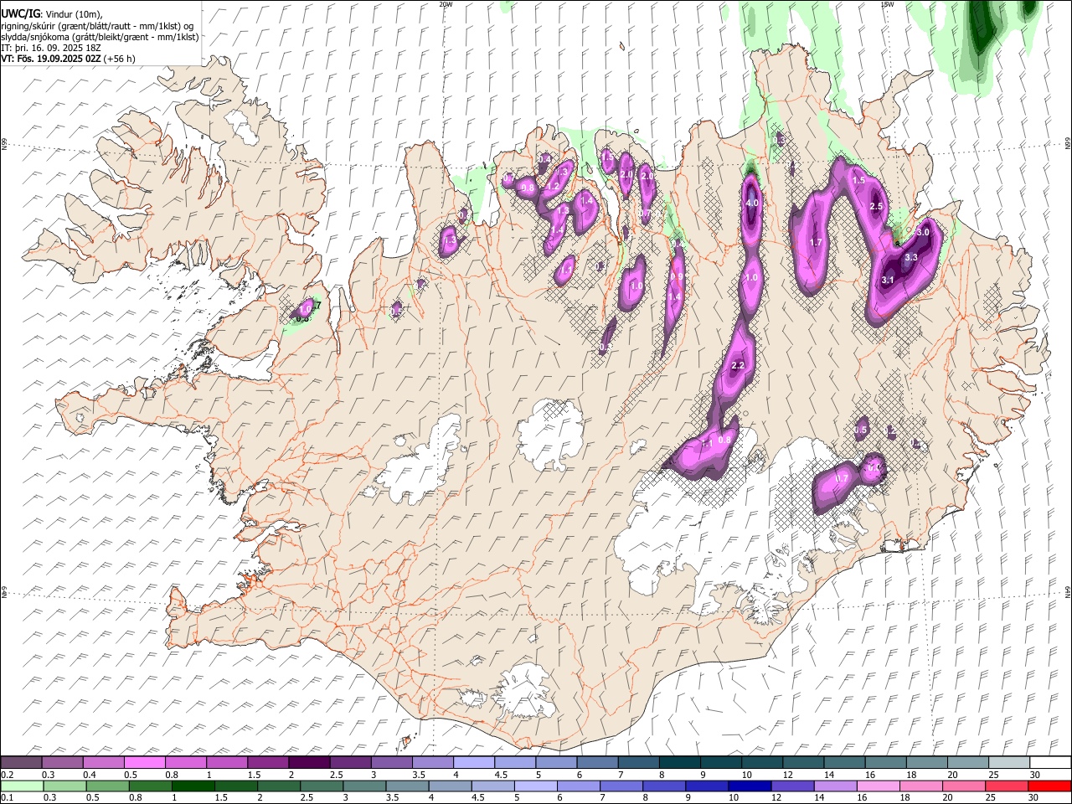Image resolution: width=1072 pixels, height=804 pixels.
Task: Click the 0.1 label in the lower legend
Action: (7, 798)
